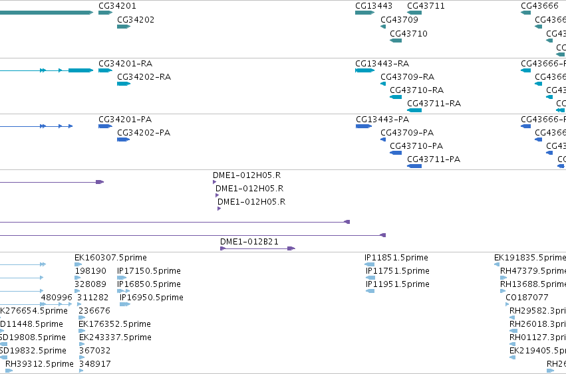566x374 pixels.
Task: Click EST IP11751.5prime
Action: point(398,271)
